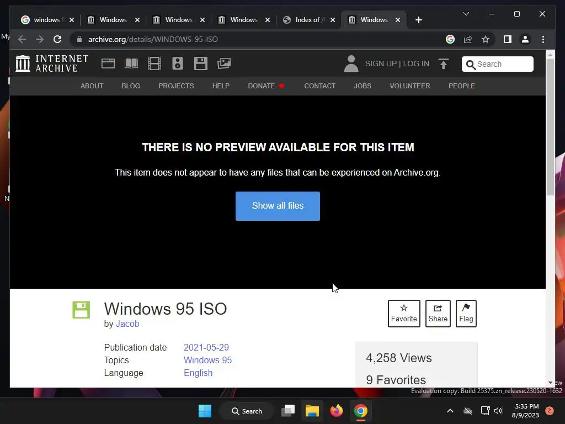
Task: Open the clock showing 5:35 PM
Action: coord(525,411)
